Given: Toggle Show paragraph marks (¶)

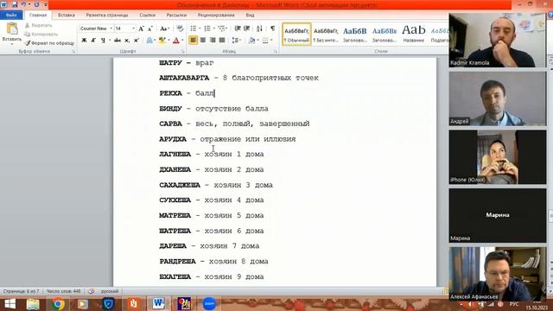Looking at the screenshot, I should (x=273, y=29).
